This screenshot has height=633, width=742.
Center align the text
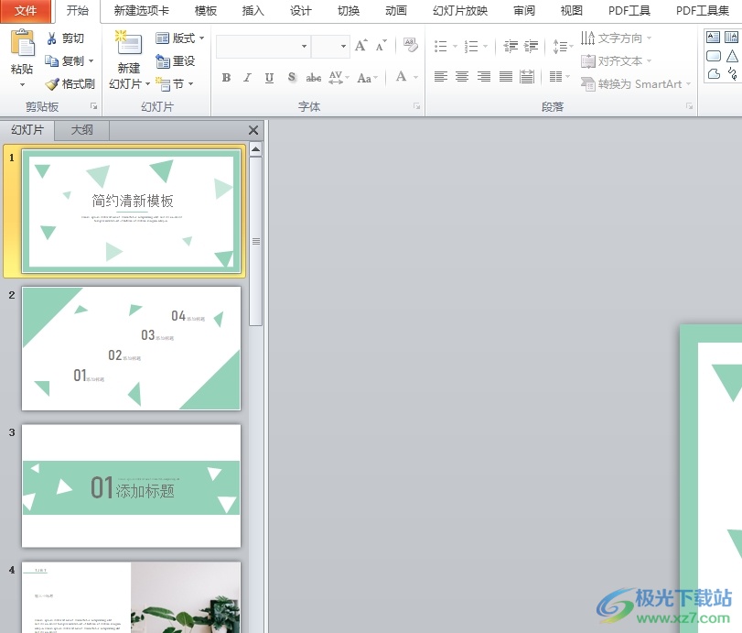point(462,76)
